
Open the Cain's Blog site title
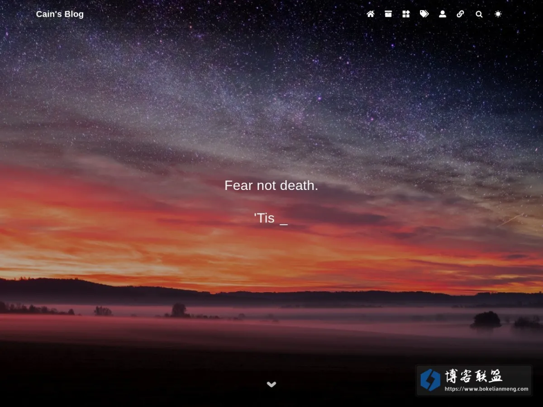click(x=60, y=14)
